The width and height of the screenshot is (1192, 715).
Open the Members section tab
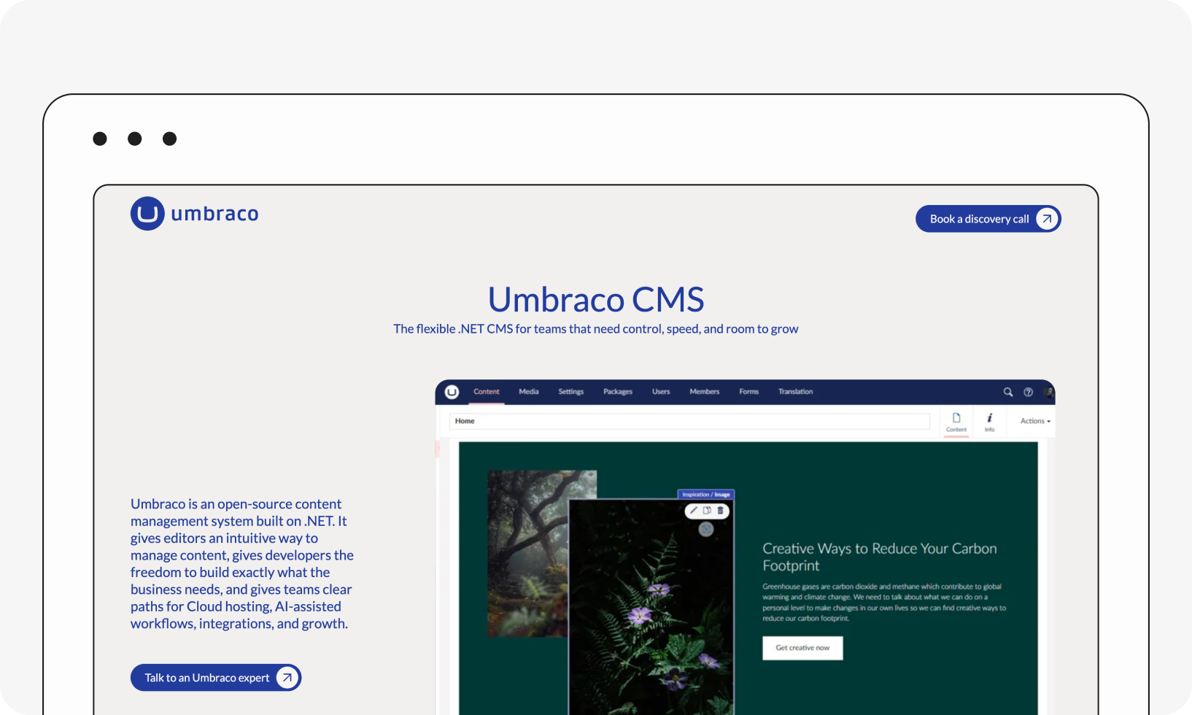click(705, 392)
